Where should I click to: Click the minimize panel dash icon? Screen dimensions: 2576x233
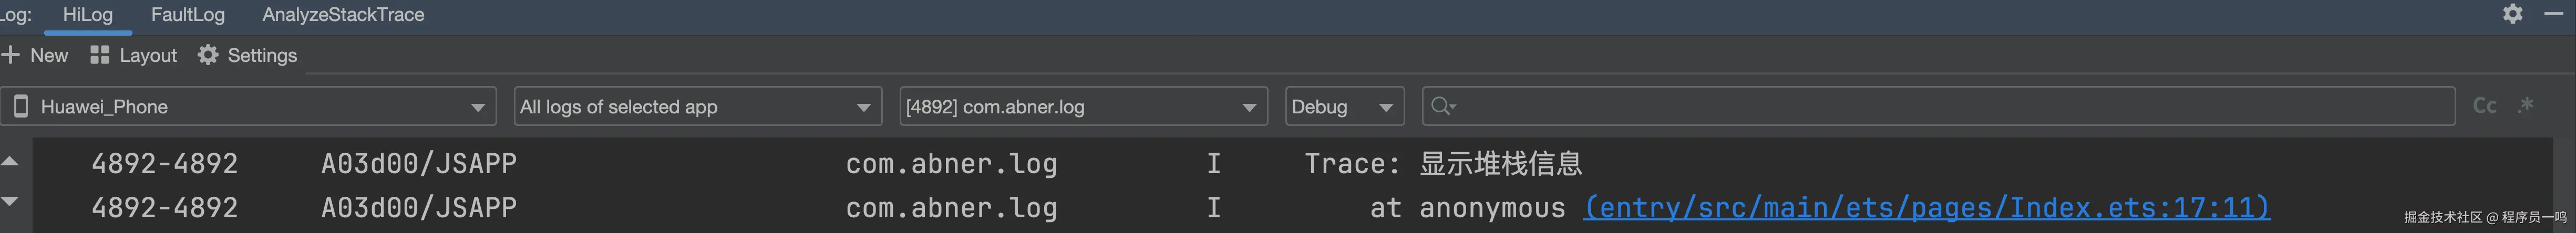[x=2553, y=14]
